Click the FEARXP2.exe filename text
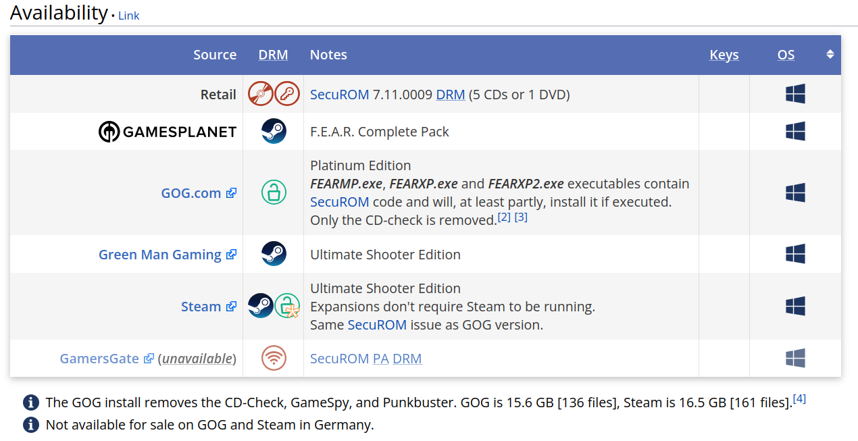Image resolution: width=858 pixels, height=441 pixels. coord(526,184)
